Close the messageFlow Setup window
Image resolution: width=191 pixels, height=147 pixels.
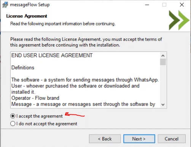[x=182, y=5]
